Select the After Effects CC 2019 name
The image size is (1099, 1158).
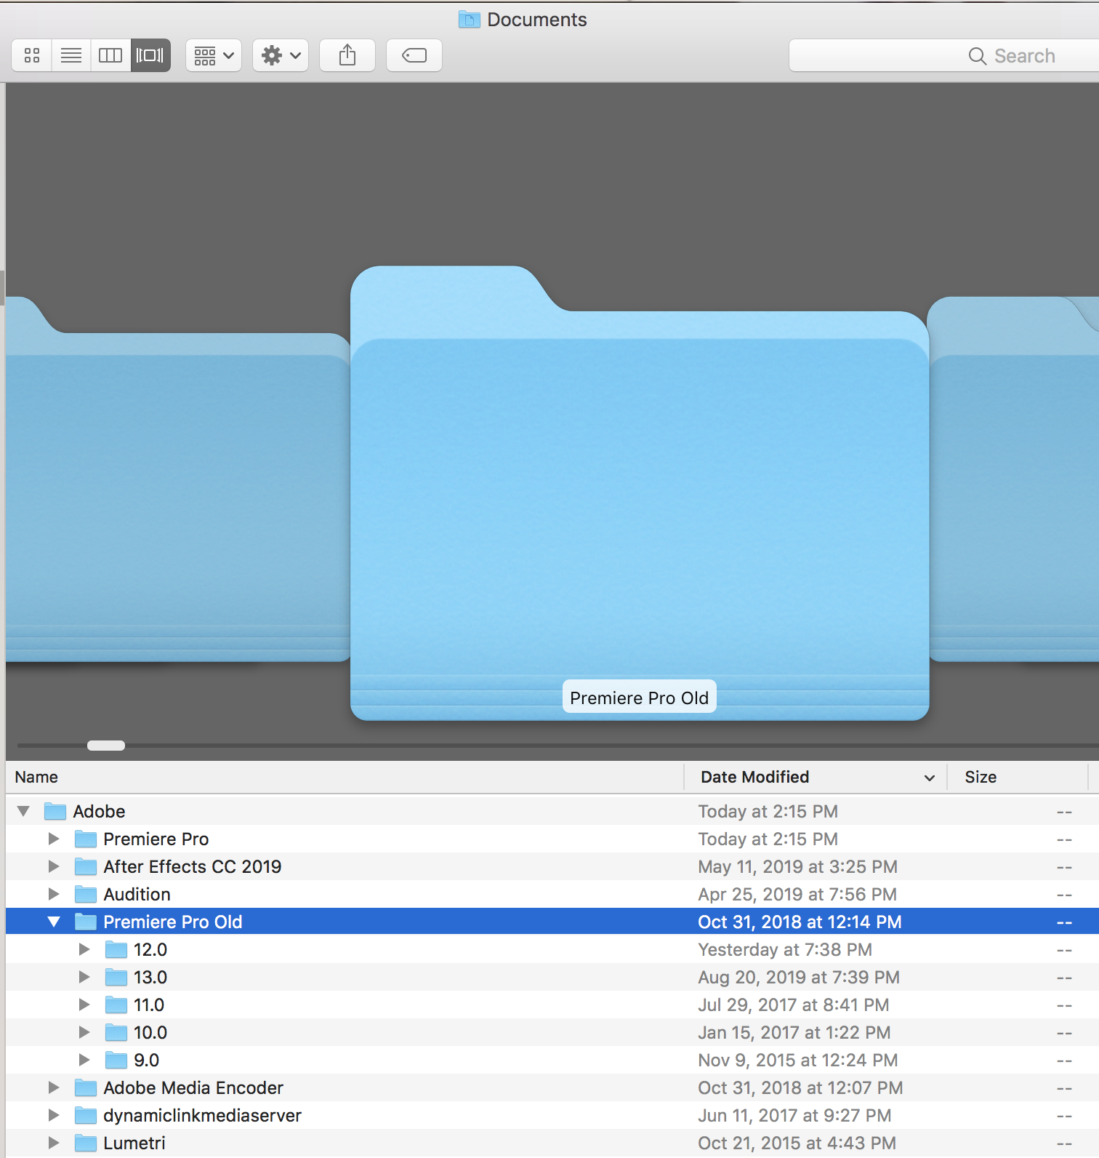point(193,866)
